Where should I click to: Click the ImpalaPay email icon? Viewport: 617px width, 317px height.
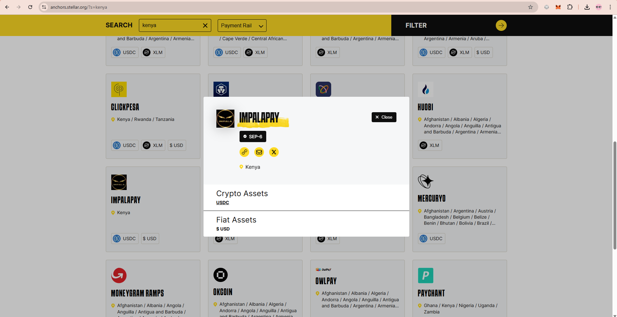[x=259, y=152]
